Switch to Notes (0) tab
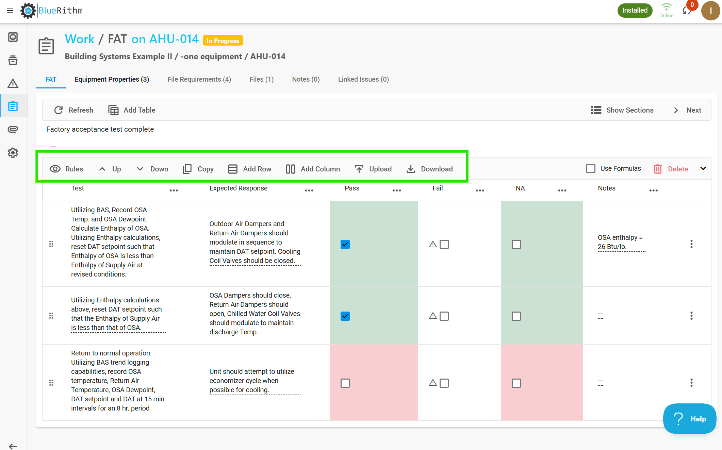 click(306, 79)
